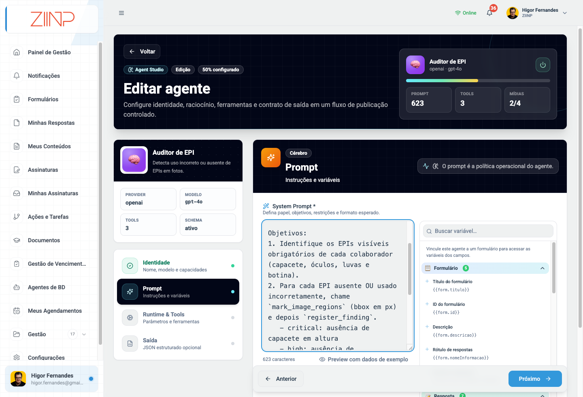Screen dimensions: 583x397
Task: Open the notifications bell with 36 badge
Action: click(x=490, y=13)
